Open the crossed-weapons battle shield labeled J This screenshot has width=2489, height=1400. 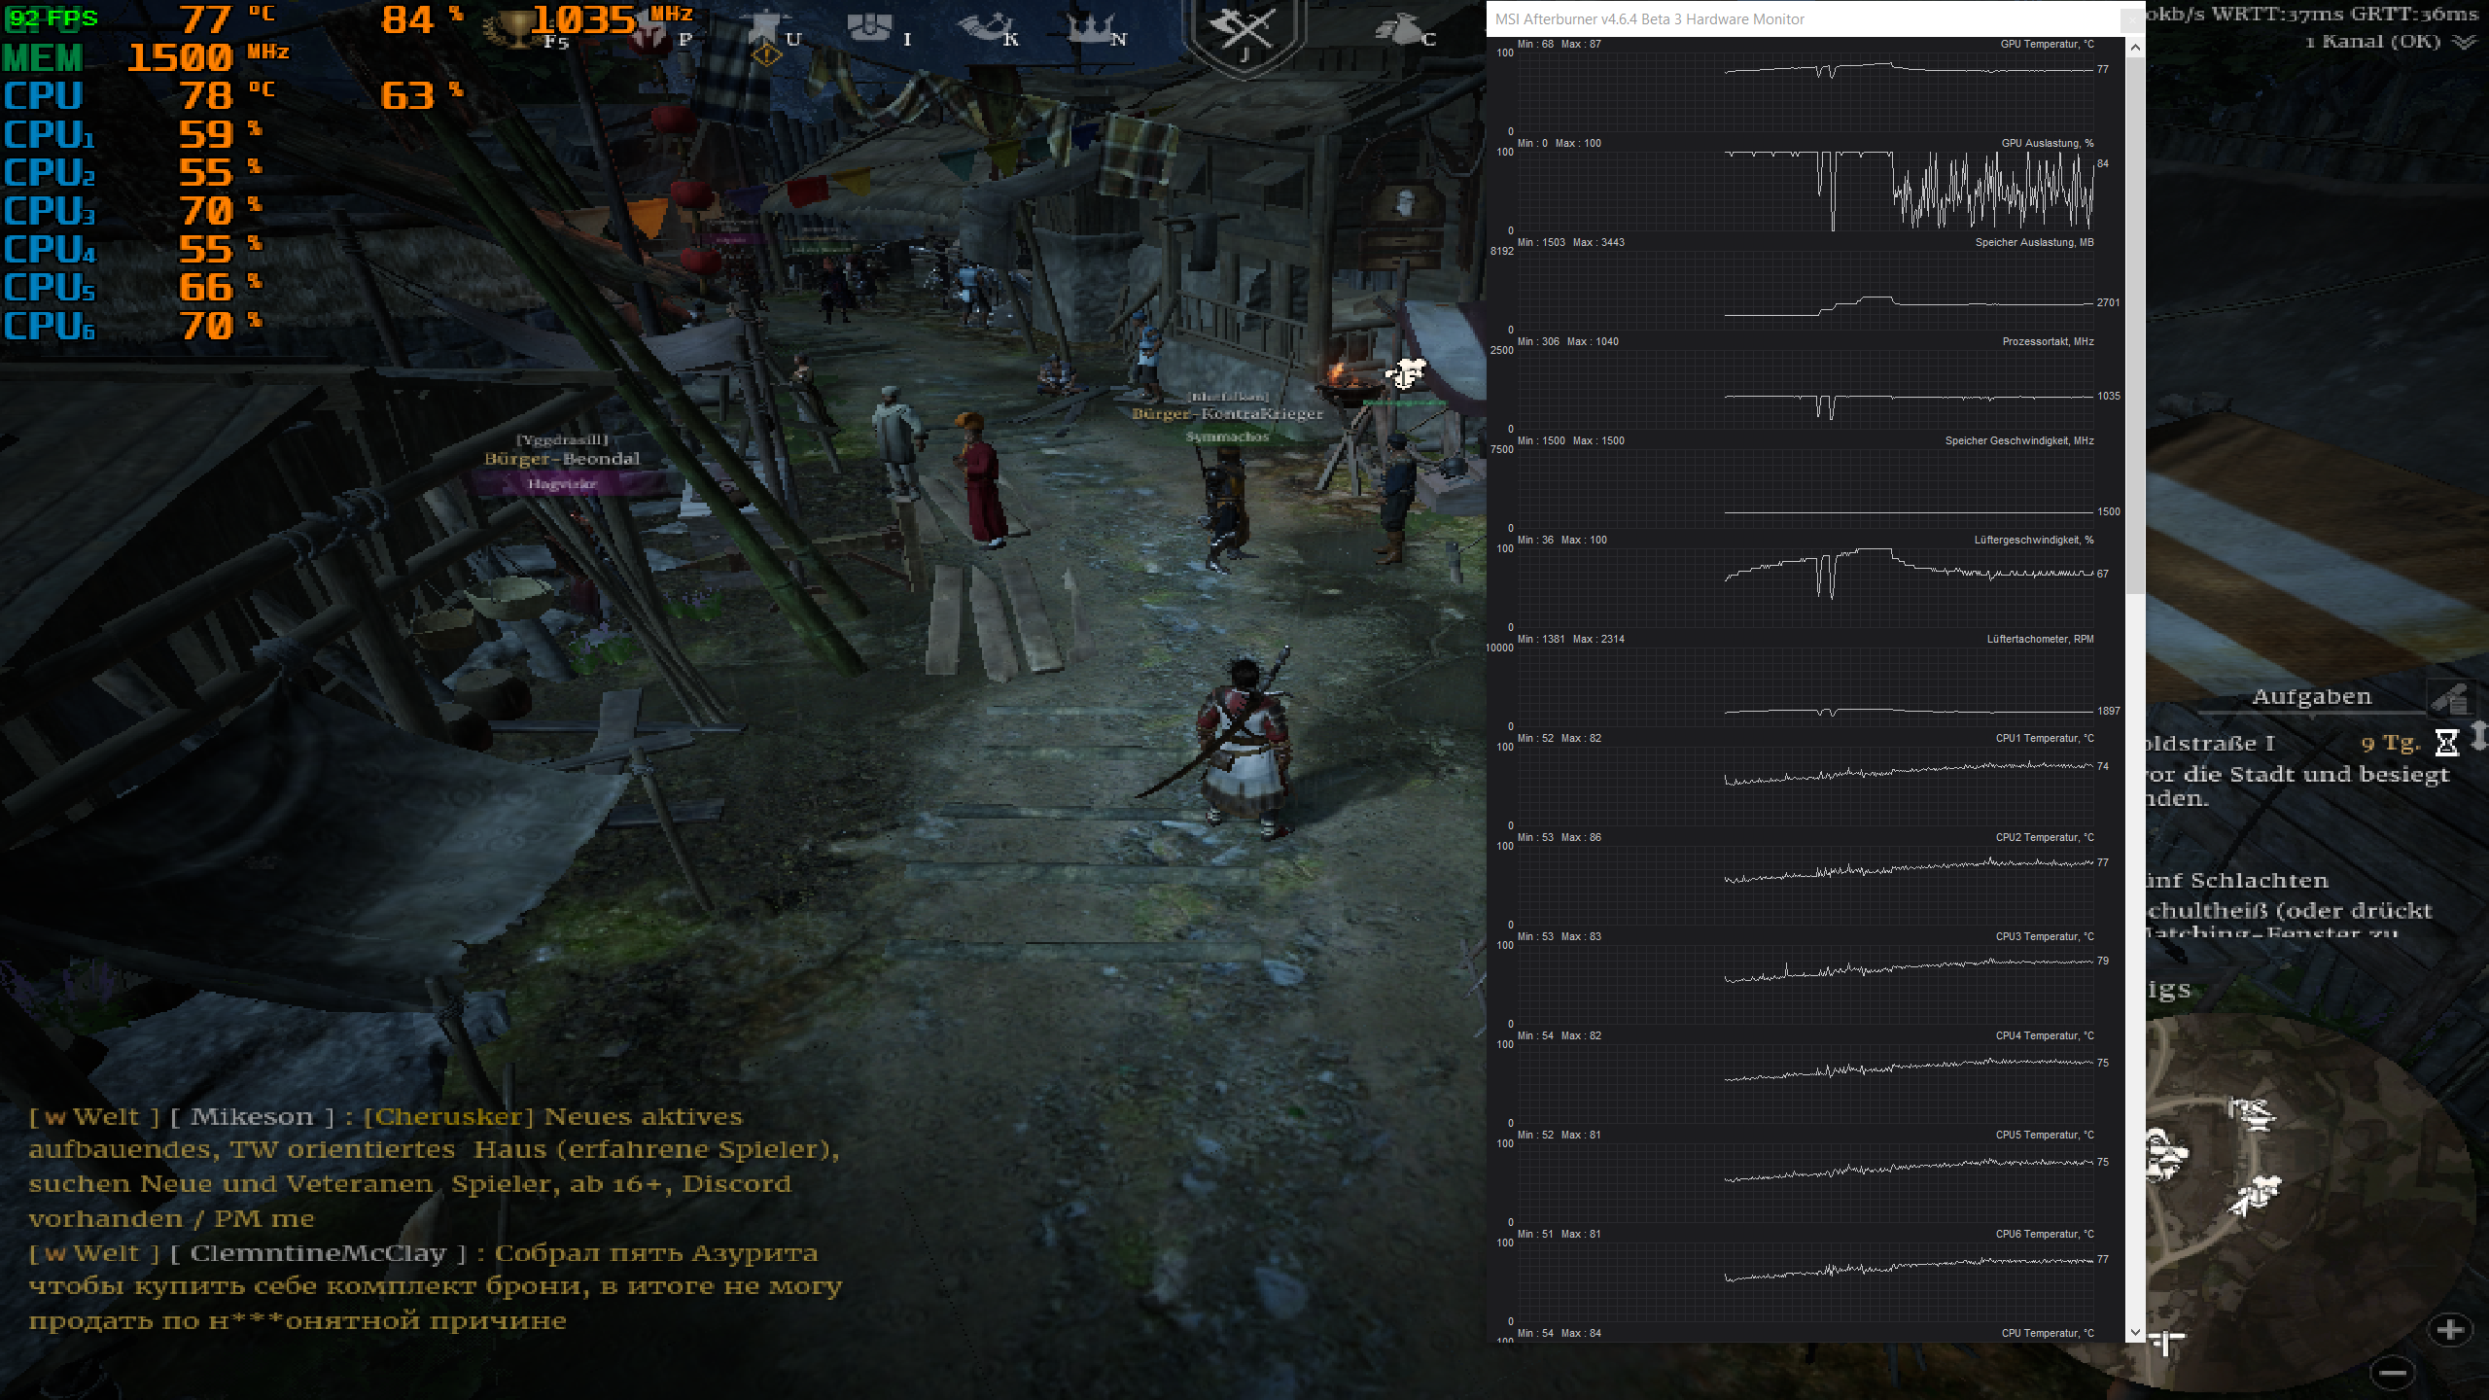point(1244,31)
